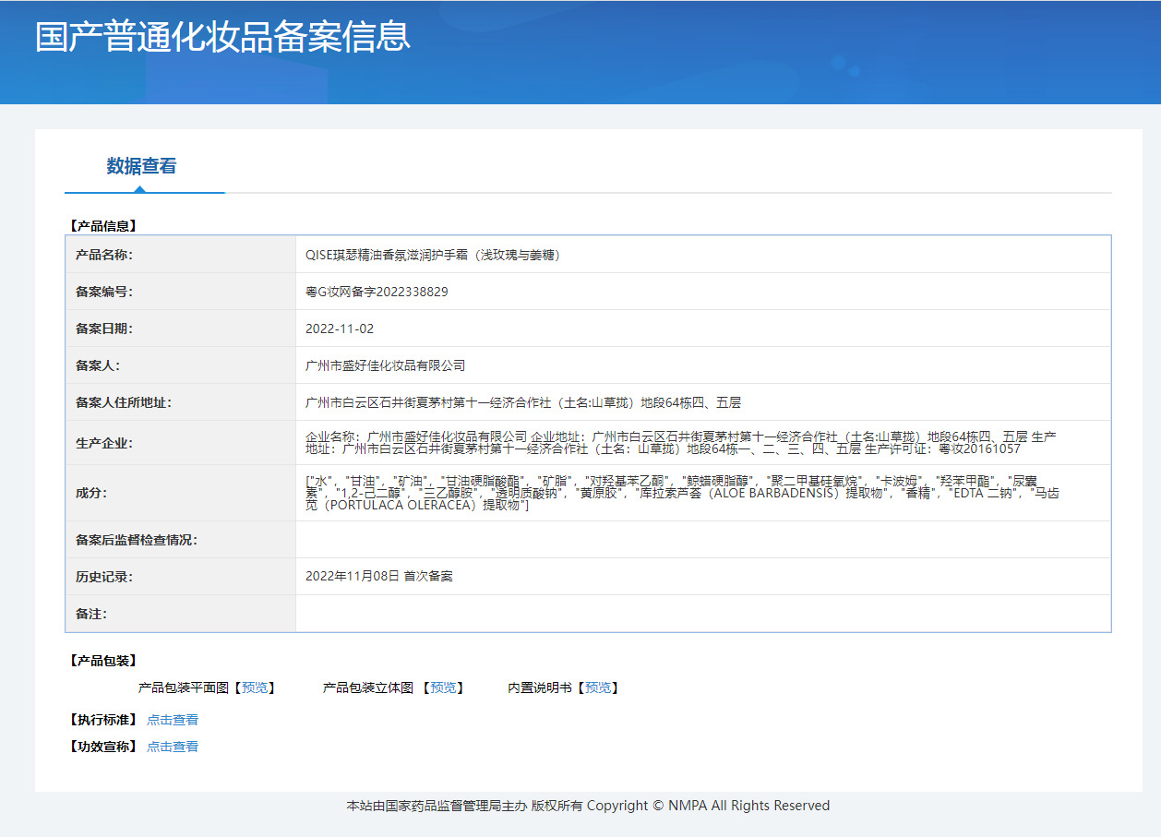Open the 预览 link for 产品包装平面图

tap(255, 688)
